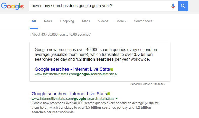Open the Shopping results tab
This screenshot has width=199, height=118.
(67, 21)
